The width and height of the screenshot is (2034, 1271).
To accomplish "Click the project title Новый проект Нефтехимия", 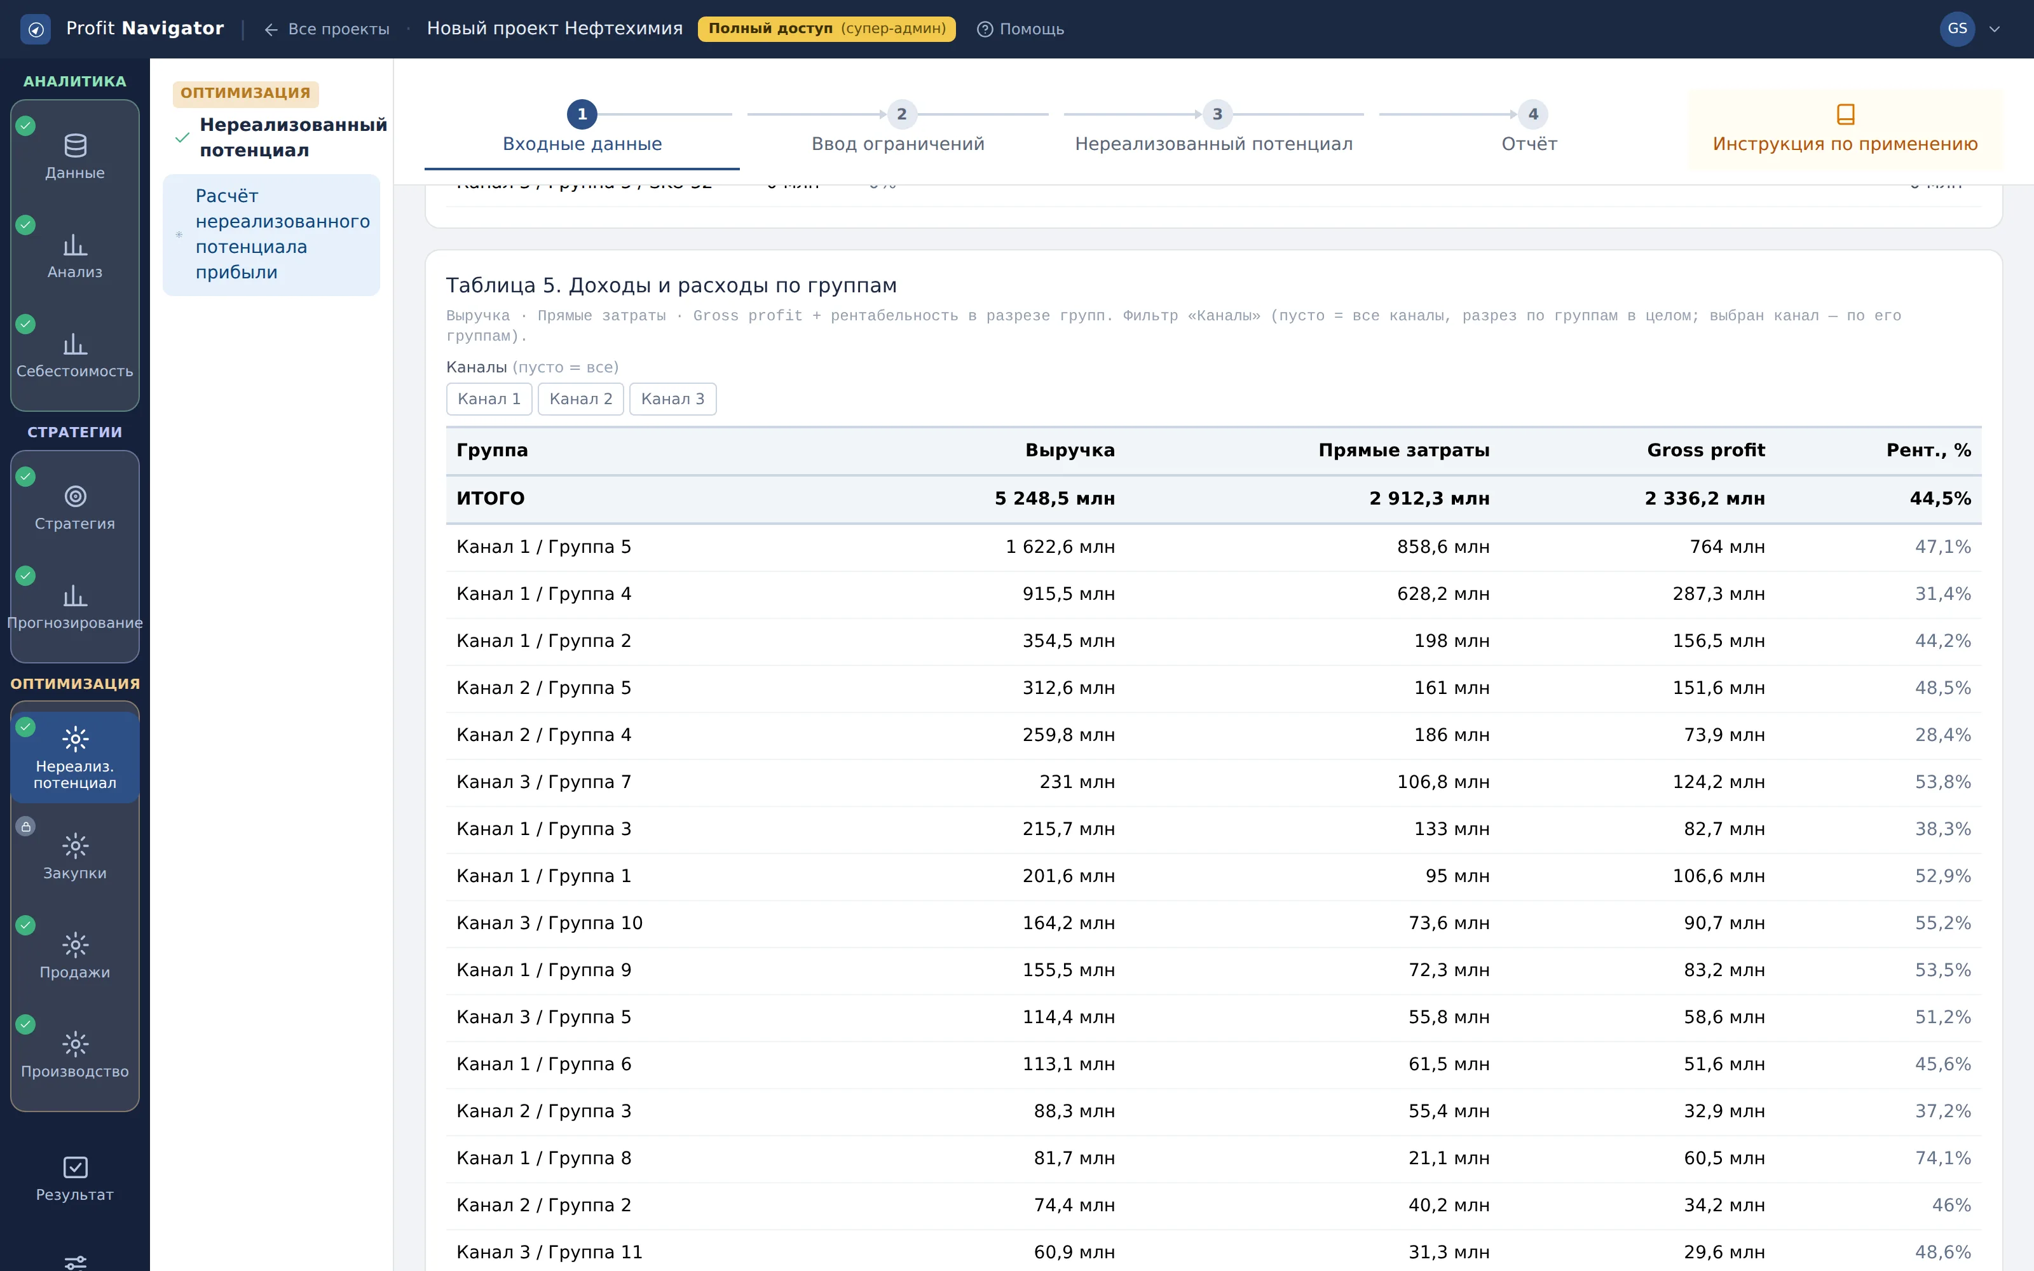I will point(555,29).
